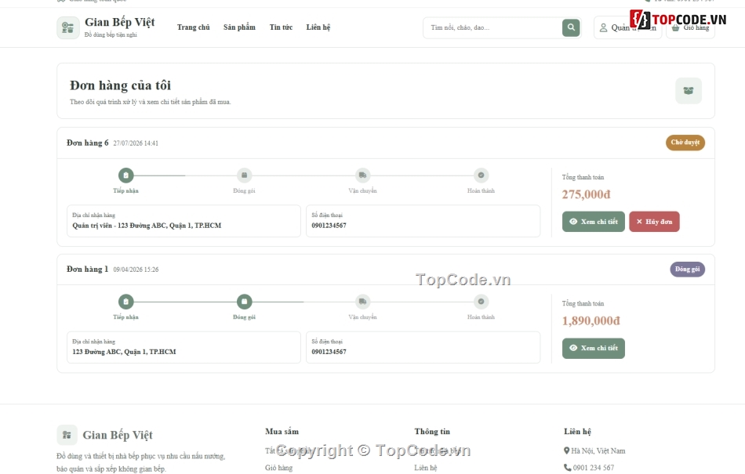Click the box icon in Đơn hàng của tôi header
This screenshot has height=474, width=745.
pyautogui.click(x=689, y=91)
